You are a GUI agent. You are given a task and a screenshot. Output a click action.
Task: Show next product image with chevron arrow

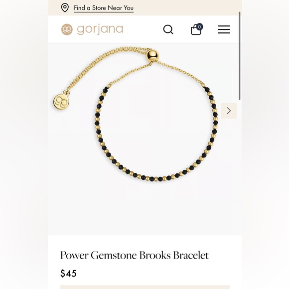(x=229, y=111)
